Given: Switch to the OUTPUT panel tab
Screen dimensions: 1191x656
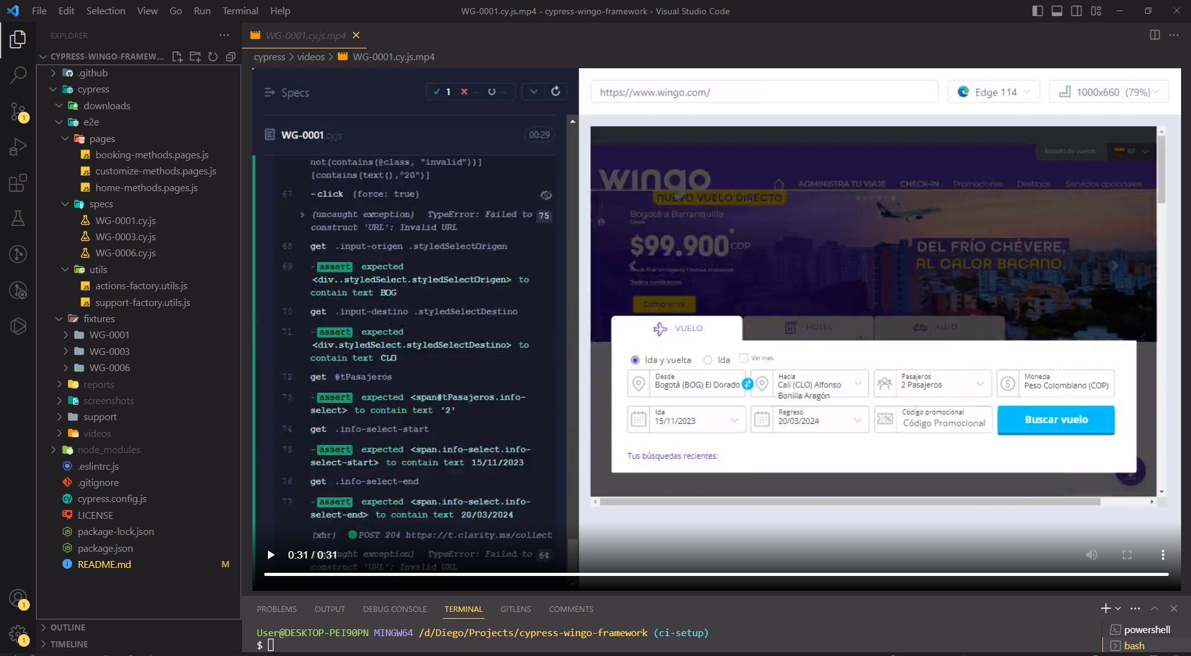Looking at the screenshot, I should (329, 609).
